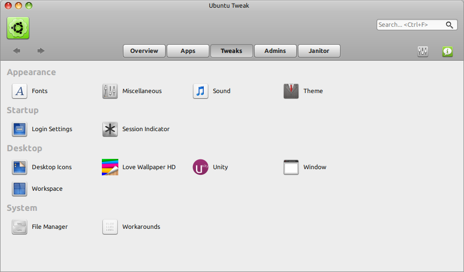464x272 pixels.
Task: Open Session Indicator asterisk icon
Action: (x=110, y=129)
